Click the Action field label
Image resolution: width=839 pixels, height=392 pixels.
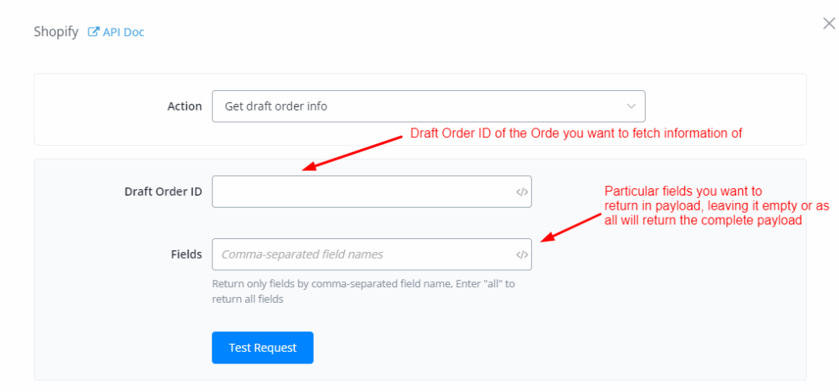click(x=184, y=106)
